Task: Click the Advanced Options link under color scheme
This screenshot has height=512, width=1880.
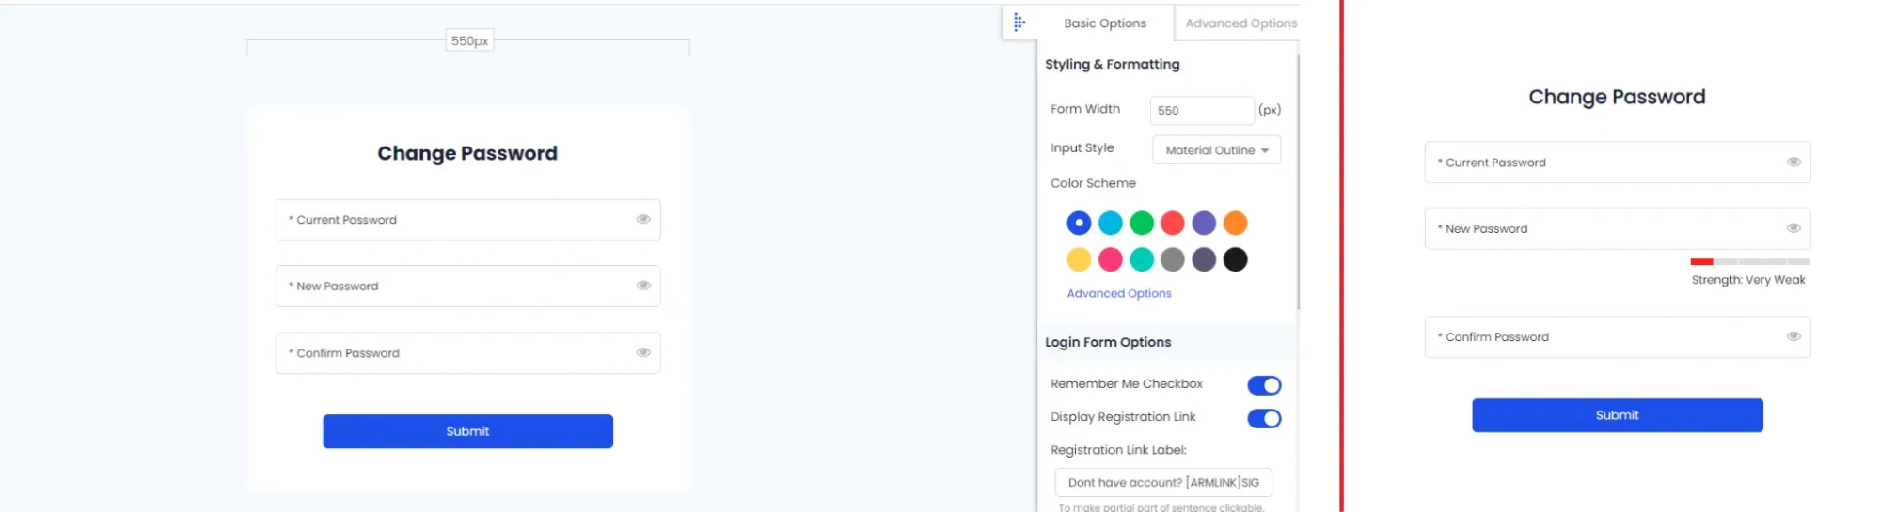Action: [1118, 293]
